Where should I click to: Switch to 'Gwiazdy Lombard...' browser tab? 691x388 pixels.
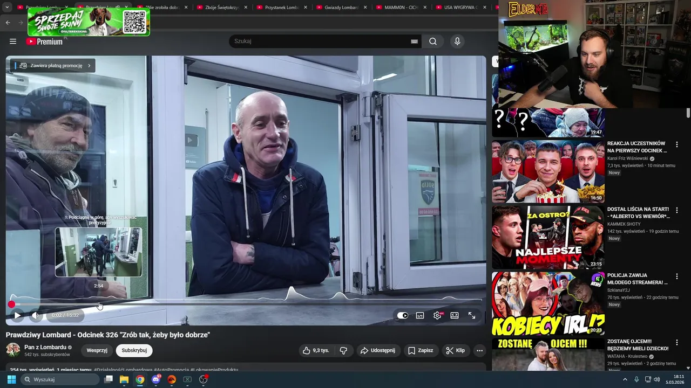pos(341,8)
